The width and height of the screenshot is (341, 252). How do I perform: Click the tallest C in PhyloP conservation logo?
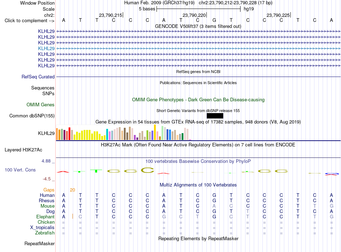[x=148, y=170]
